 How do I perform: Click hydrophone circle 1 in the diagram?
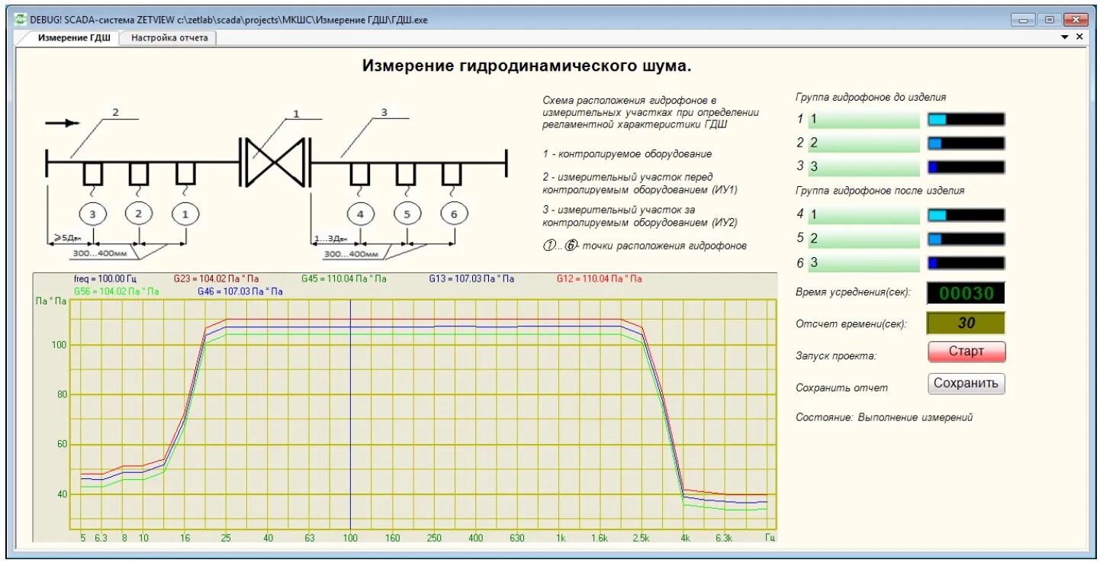pyautogui.click(x=185, y=214)
